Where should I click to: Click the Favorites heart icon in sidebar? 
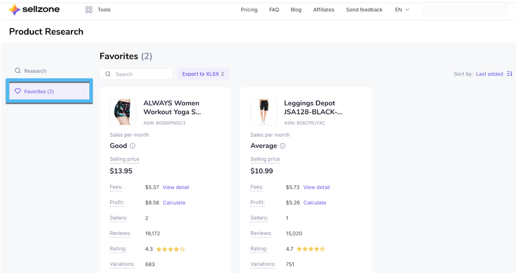coord(18,91)
